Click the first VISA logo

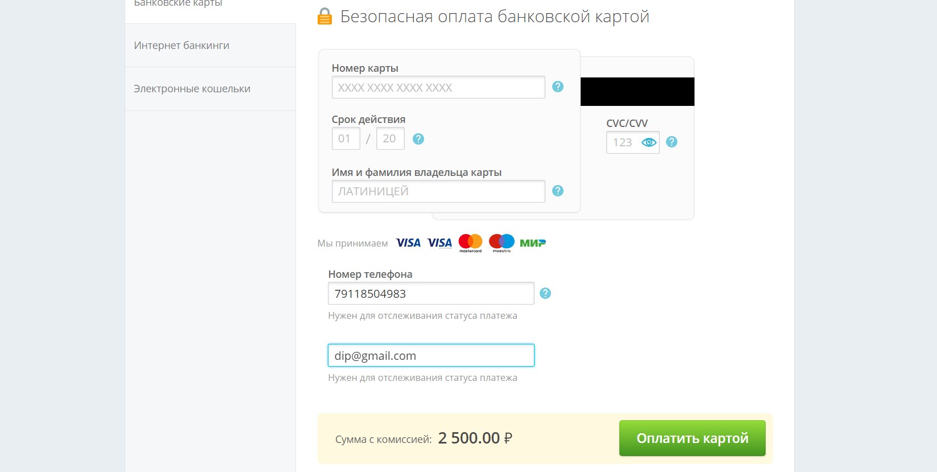coord(408,243)
